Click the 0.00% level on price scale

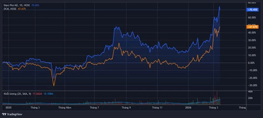pos(251,63)
